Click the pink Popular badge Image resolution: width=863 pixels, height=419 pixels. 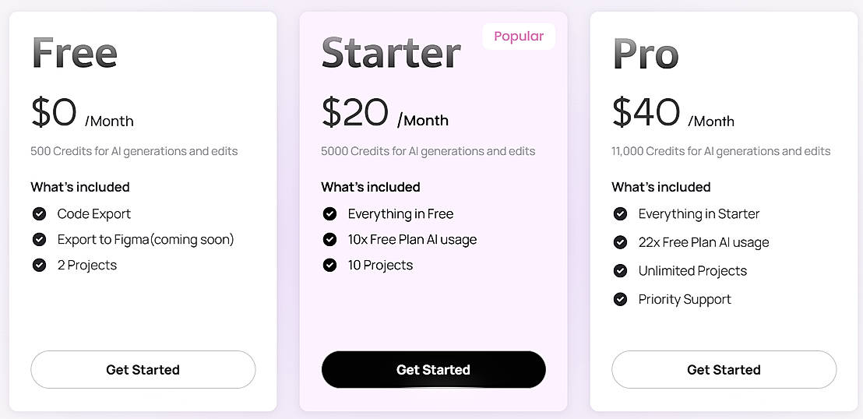(x=519, y=37)
